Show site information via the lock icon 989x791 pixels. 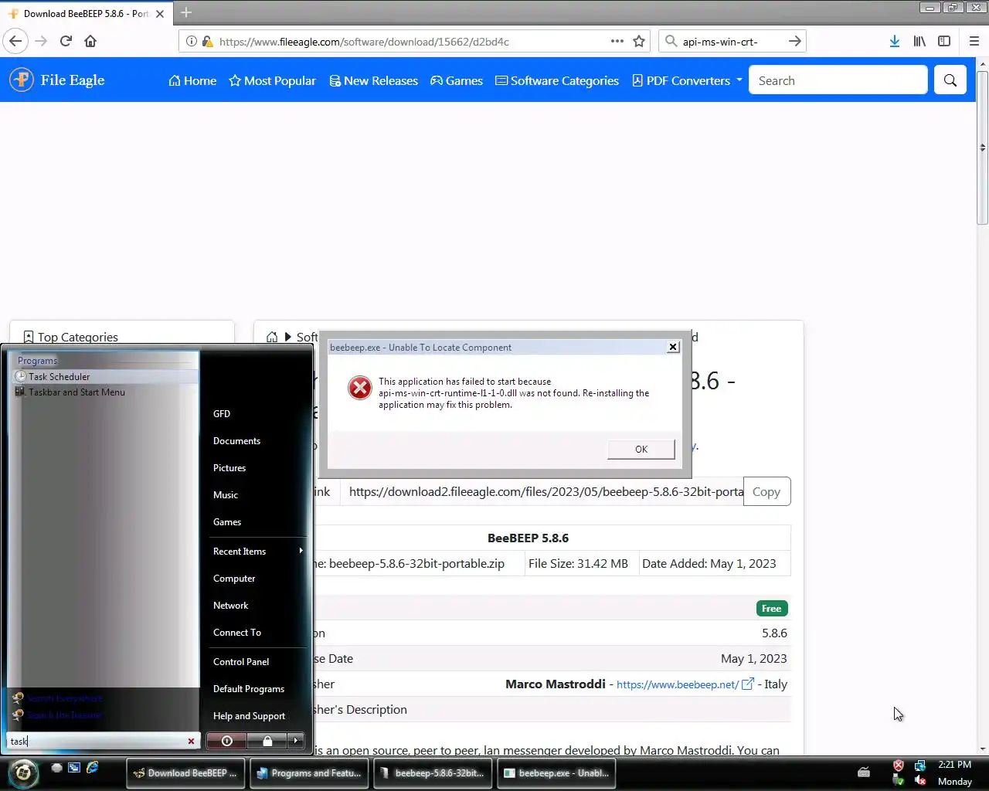coord(207,42)
